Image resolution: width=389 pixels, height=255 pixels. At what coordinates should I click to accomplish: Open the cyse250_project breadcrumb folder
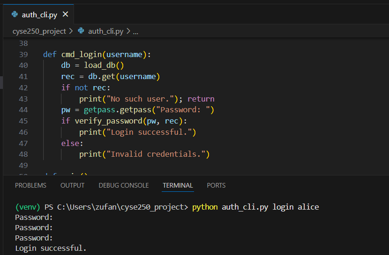tap(39, 31)
